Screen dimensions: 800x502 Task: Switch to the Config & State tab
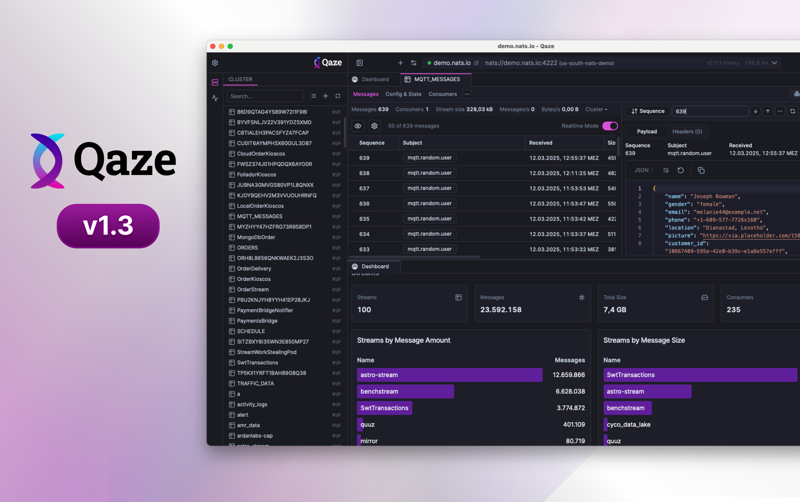point(403,94)
